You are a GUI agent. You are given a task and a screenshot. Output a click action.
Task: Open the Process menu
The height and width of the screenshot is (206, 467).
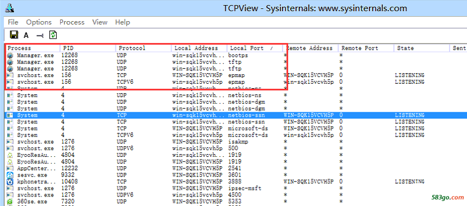click(72, 22)
